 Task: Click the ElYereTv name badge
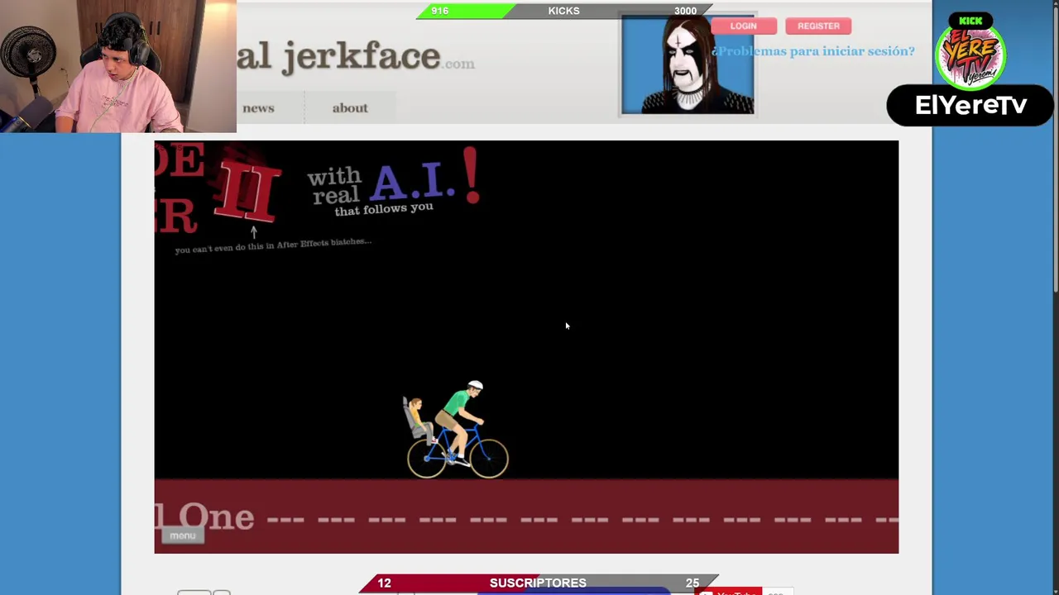click(x=970, y=105)
